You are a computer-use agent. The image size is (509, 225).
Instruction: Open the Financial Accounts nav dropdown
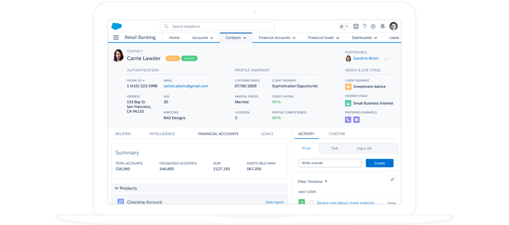tap(294, 38)
